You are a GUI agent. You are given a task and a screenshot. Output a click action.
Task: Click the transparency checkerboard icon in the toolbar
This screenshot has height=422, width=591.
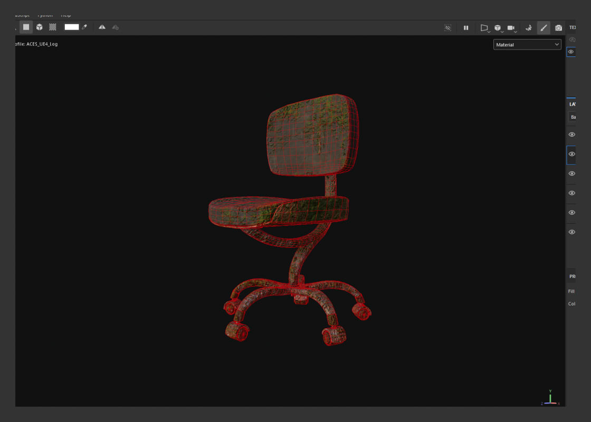pyautogui.click(x=52, y=27)
